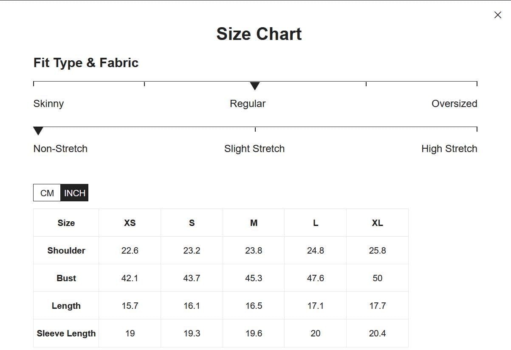Select the M size column header
Image resolution: width=511 pixels, height=350 pixels.
tap(254, 223)
